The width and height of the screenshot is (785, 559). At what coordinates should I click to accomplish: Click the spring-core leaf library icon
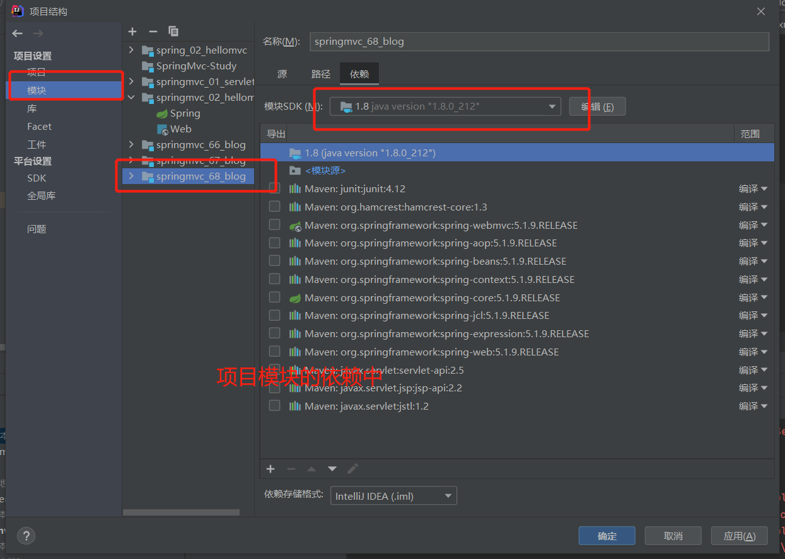[x=295, y=298]
